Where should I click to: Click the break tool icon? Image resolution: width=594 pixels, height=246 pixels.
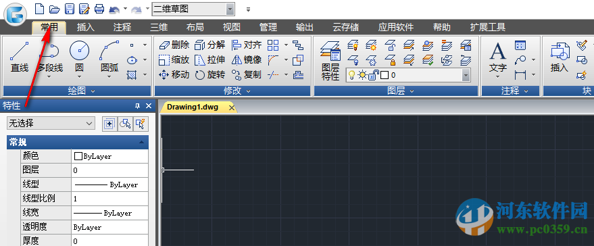(x=273, y=74)
